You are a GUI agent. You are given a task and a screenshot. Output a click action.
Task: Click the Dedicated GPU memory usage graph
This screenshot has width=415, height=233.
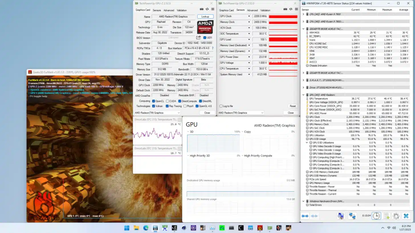pyautogui.click(x=241, y=189)
